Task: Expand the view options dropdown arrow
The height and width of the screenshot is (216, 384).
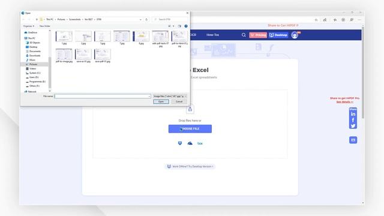Action: pyautogui.click(x=173, y=26)
